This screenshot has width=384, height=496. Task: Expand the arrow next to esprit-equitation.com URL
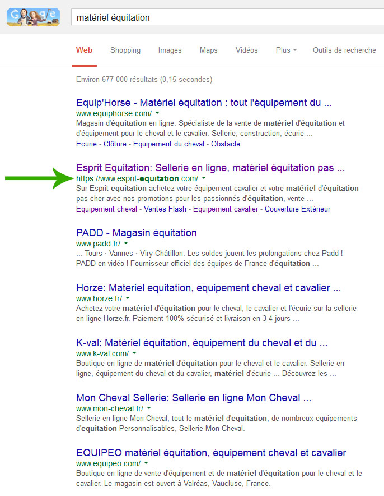pos(204,178)
